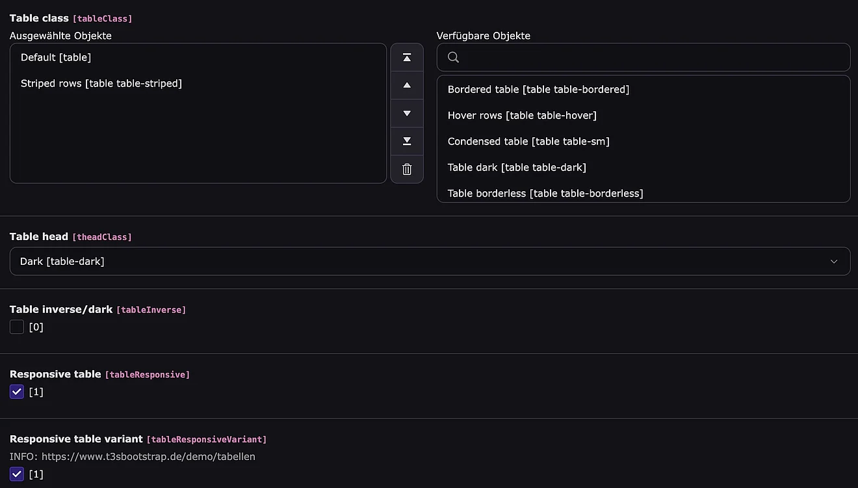This screenshot has width=858, height=488.
Task: Click the Table head dropdown chevron
Action: pos(834,262)
